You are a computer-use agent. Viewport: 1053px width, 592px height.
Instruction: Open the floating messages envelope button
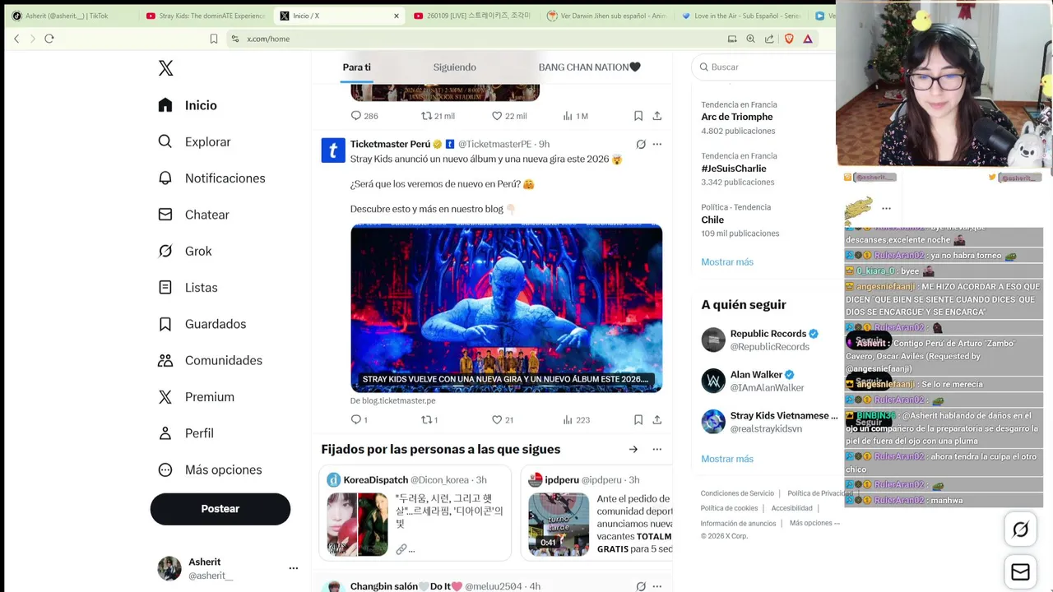tap(1020, 572)
